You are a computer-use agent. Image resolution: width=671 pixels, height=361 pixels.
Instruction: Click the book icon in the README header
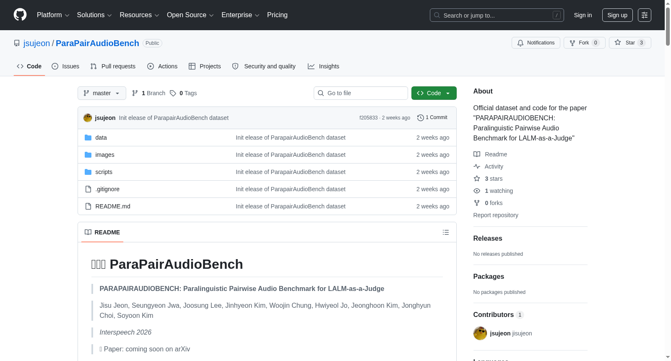(x=88, y=232)
